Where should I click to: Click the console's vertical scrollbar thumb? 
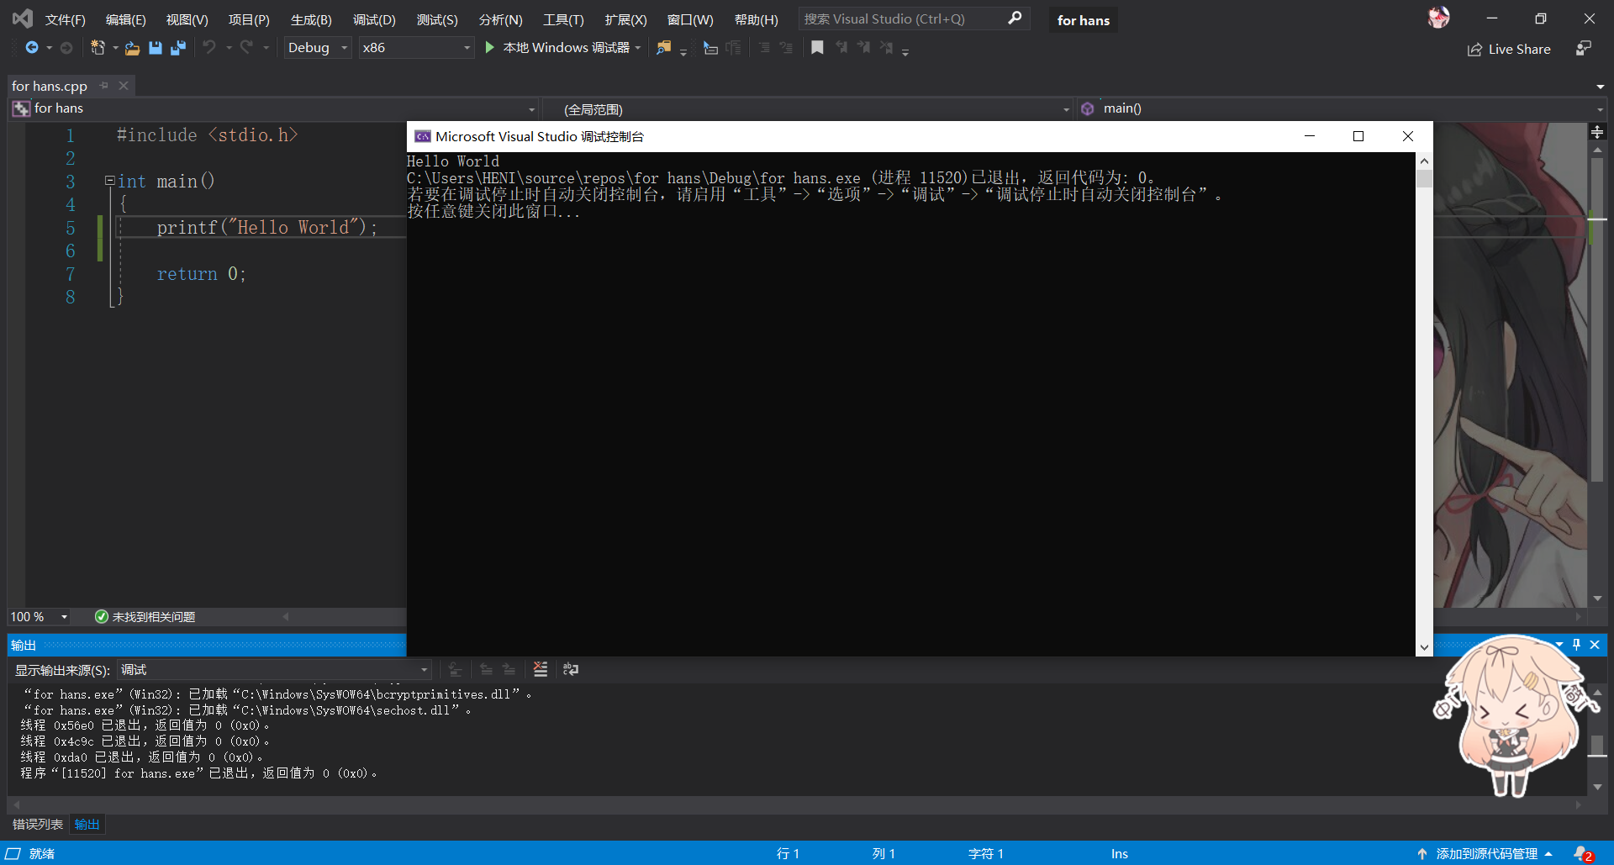pos(1423,178)
